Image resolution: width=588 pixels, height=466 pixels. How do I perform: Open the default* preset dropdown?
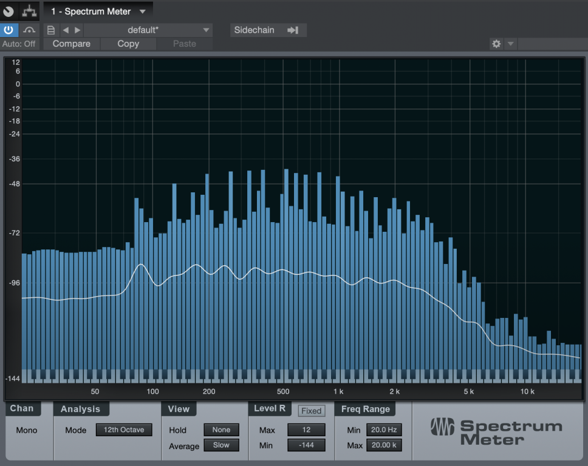148,30
